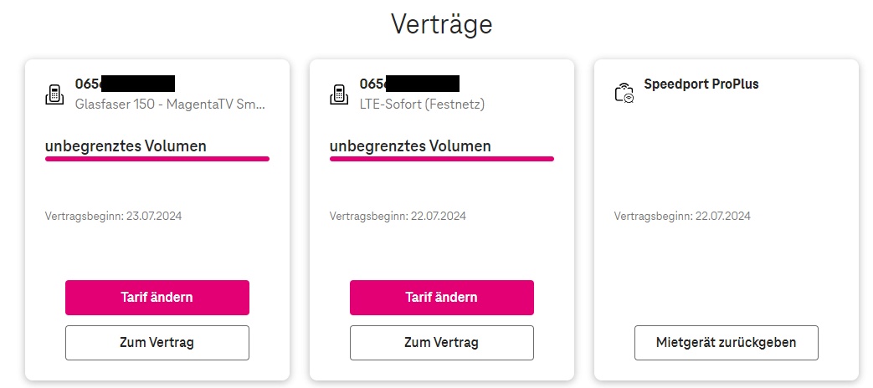Screen dimensions: 873x388
Task: Open Zum Vertrag for the LTE-Sofort contract
Action: point(441,343)
